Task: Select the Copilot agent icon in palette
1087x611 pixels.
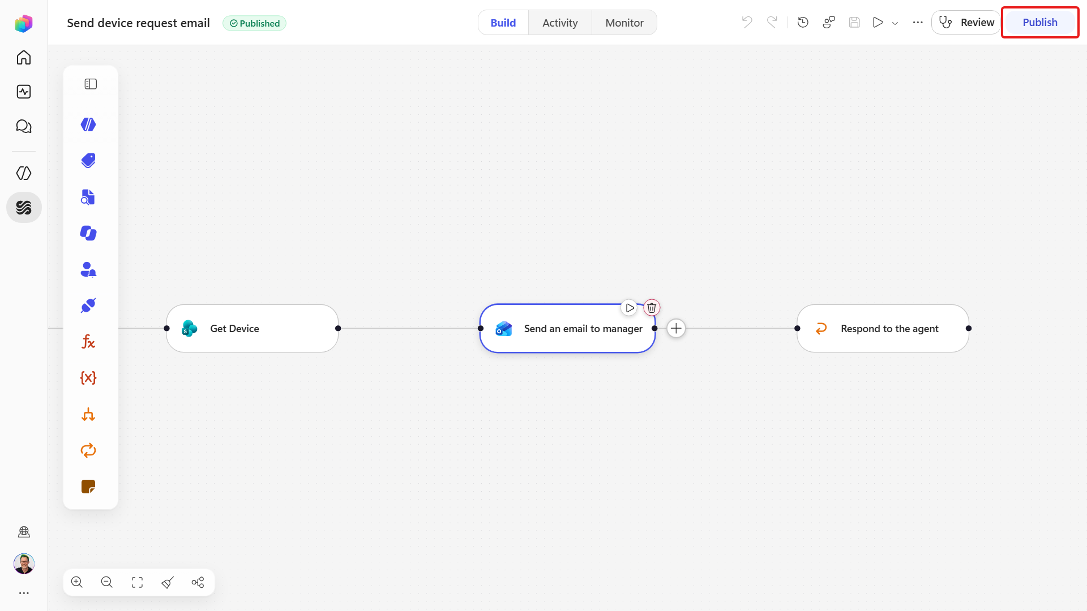Action: (x=88, y=233)
